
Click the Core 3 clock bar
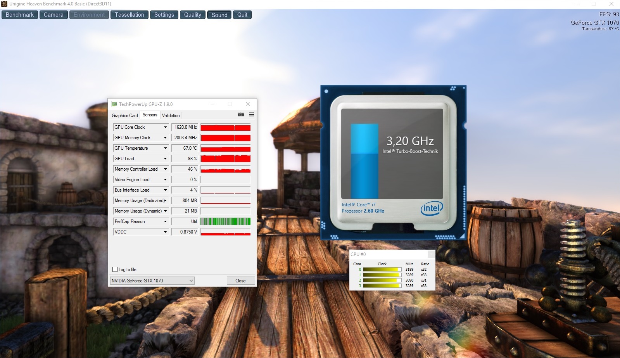tap(382, 286)
